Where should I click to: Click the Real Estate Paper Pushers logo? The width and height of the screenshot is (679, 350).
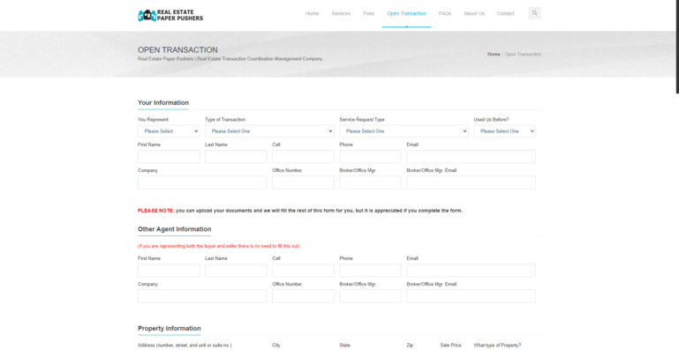170,15
